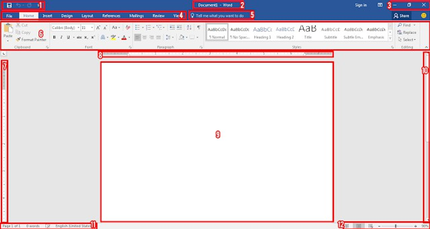Screen dimensions: 430x229
Task: Click the smiley feedback icon
Action: tap(424, 16)
